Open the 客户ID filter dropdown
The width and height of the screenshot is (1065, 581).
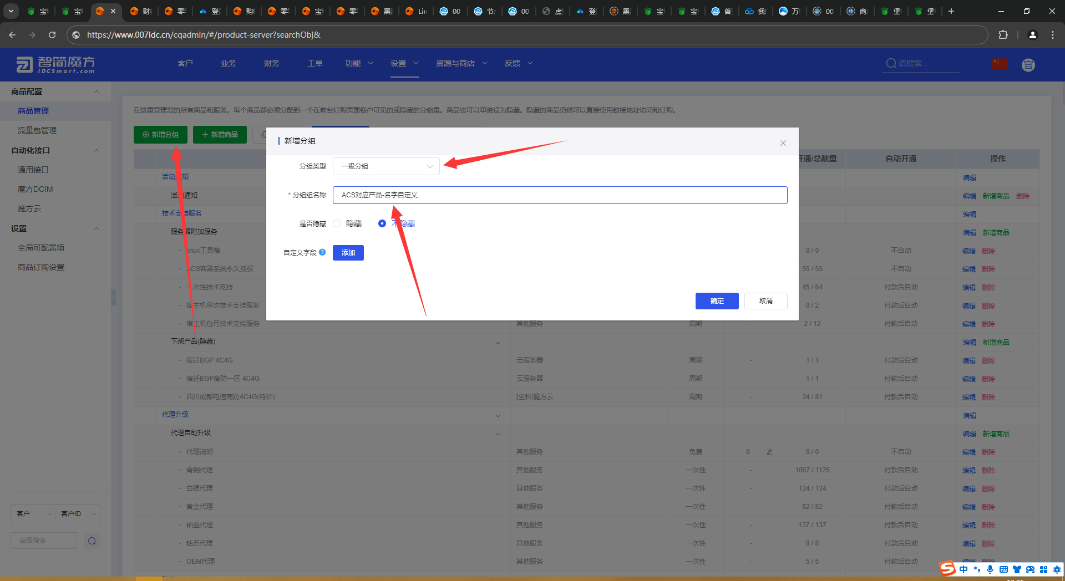click(78, 514)
